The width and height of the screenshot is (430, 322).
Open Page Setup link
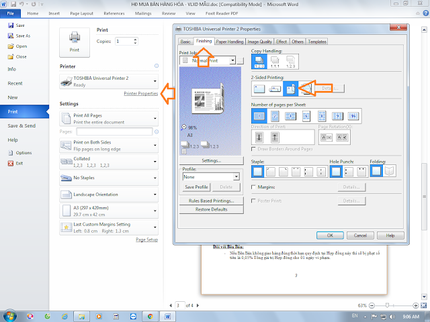click(x=146, y=239)
